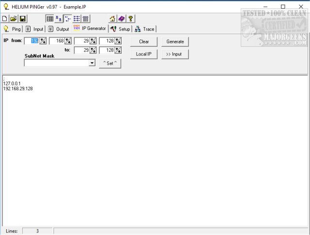
Task: Open the Input tab
Action: (34, 29)
